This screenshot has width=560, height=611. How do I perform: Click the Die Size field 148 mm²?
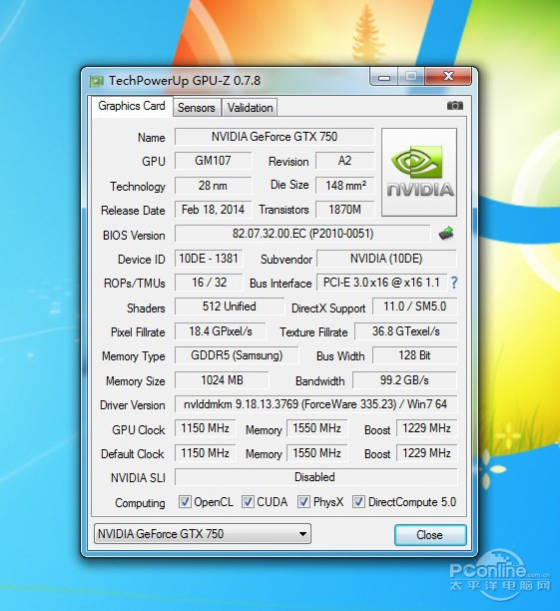[344, 185]
